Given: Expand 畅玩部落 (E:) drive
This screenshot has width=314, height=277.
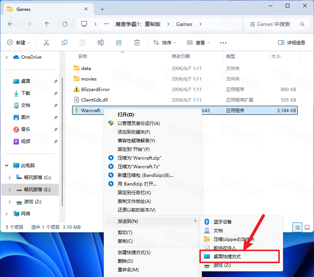Looking at the screenshot, I should click(9, 190).
